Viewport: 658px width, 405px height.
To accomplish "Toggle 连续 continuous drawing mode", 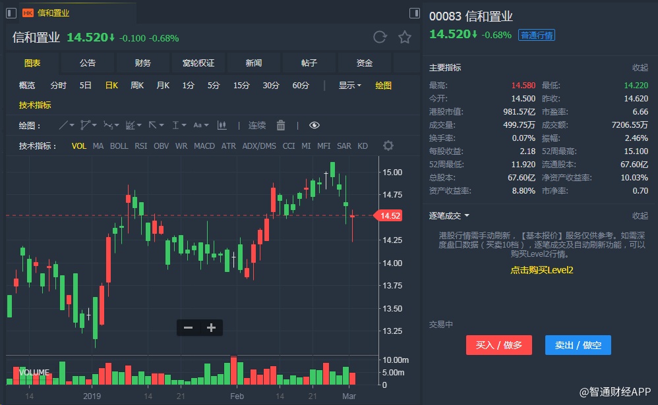I will pyautogui.click(x=257, y=125).
